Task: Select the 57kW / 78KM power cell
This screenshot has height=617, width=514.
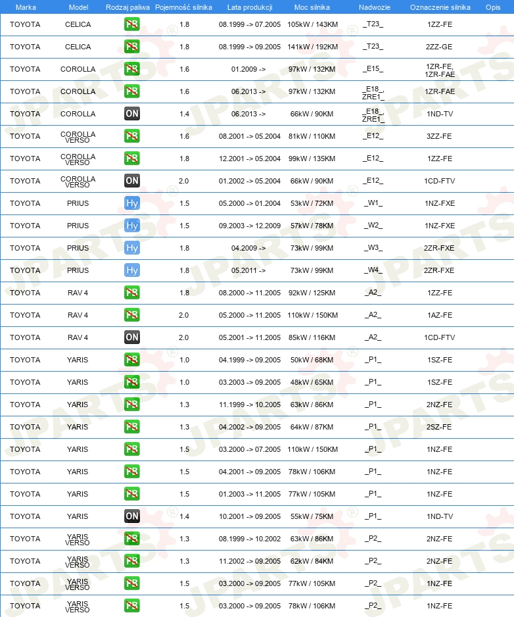Action: tap(312, 226)
